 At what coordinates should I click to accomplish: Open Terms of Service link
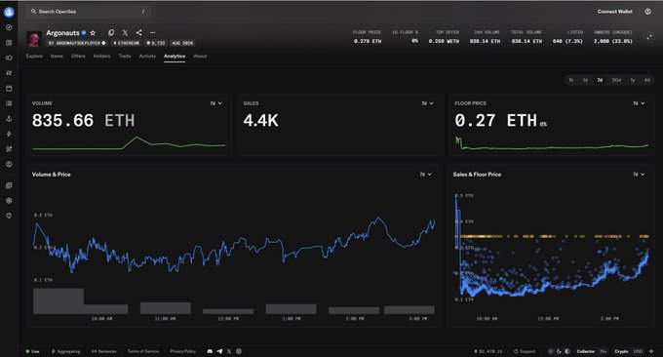pyautogui.click(x=143, y=351)
